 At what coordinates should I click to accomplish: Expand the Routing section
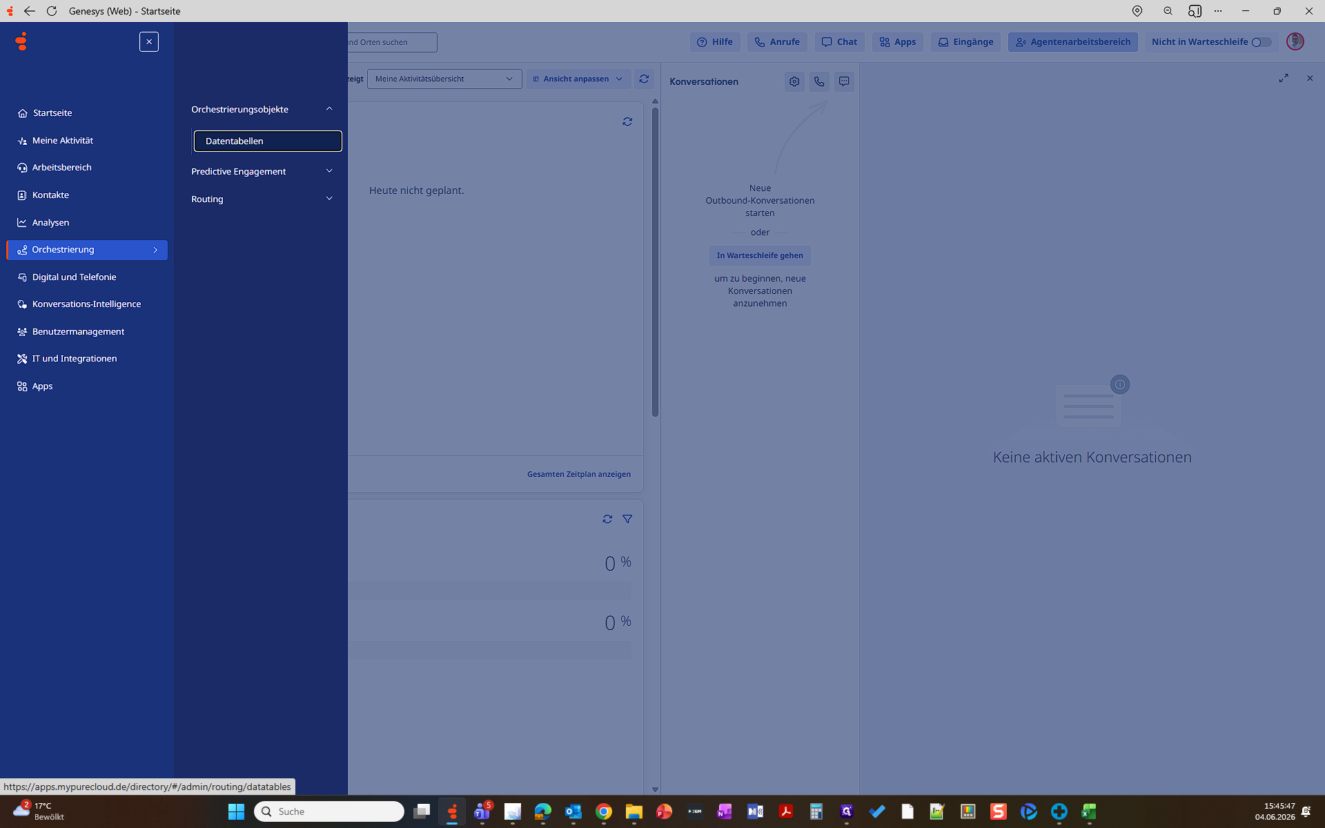(262, 199)
